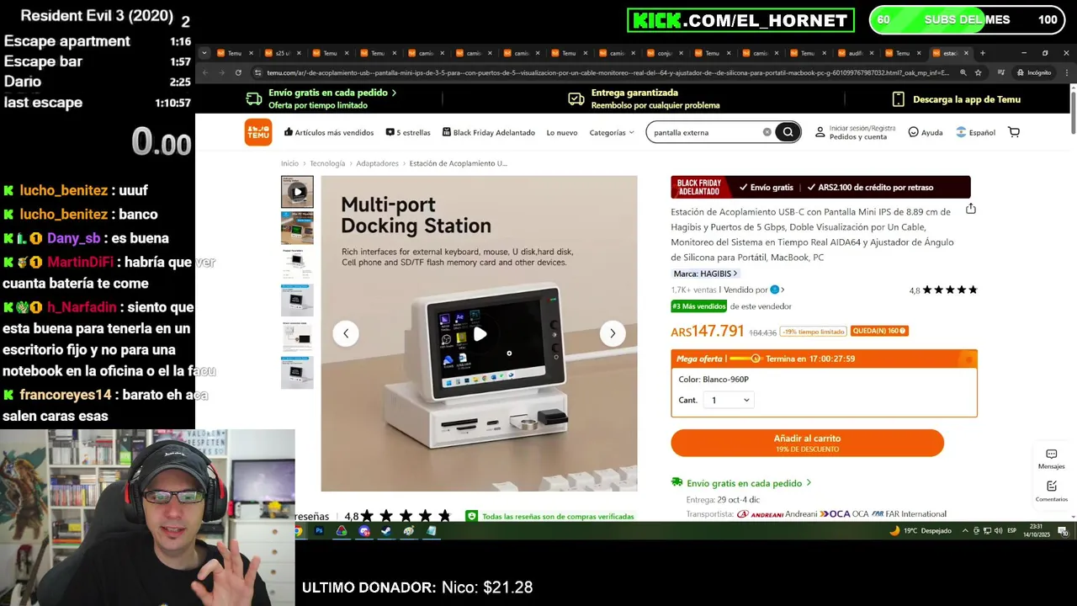Click the info icon on QUEDA(N) 160 badge
This screenshot has width=1077, height=606.
click(903, 331)
